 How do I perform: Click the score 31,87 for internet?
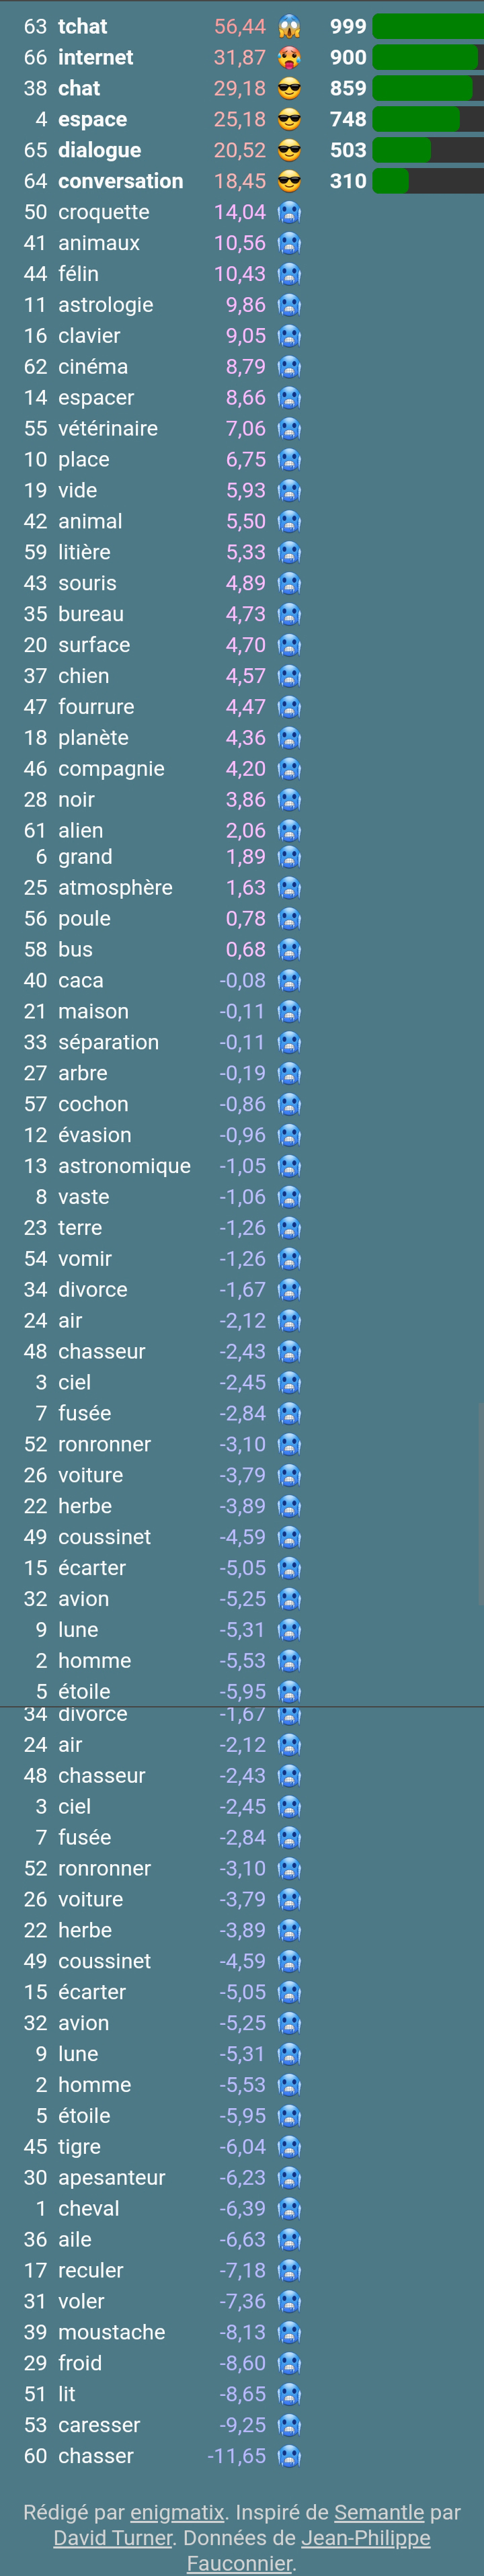click(x=240, y=57)
